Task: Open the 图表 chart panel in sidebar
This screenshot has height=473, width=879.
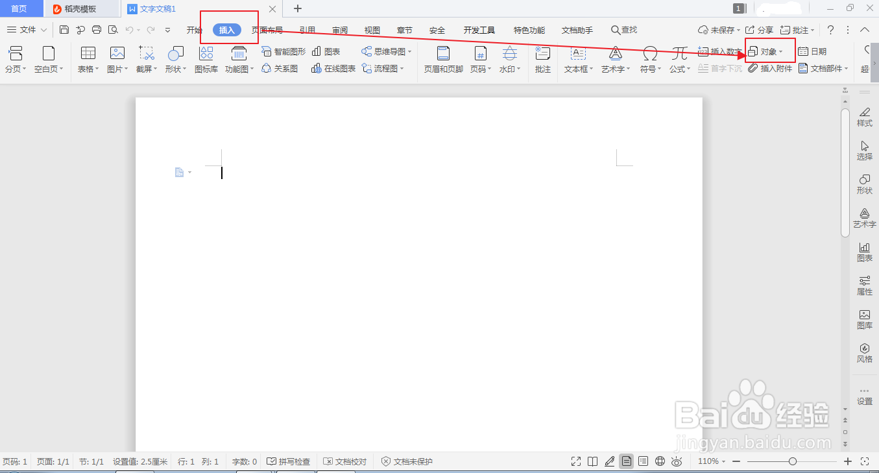Action: coord(865,251)
